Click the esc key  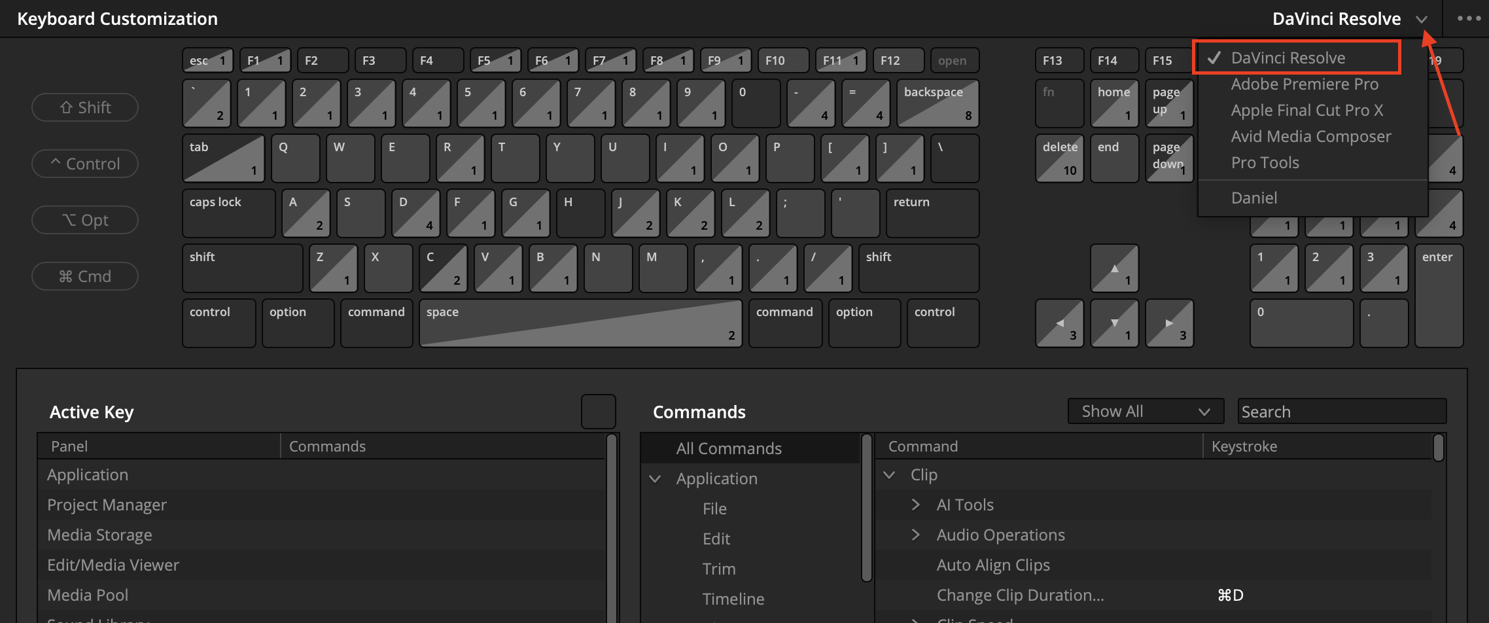click(208, 60)
